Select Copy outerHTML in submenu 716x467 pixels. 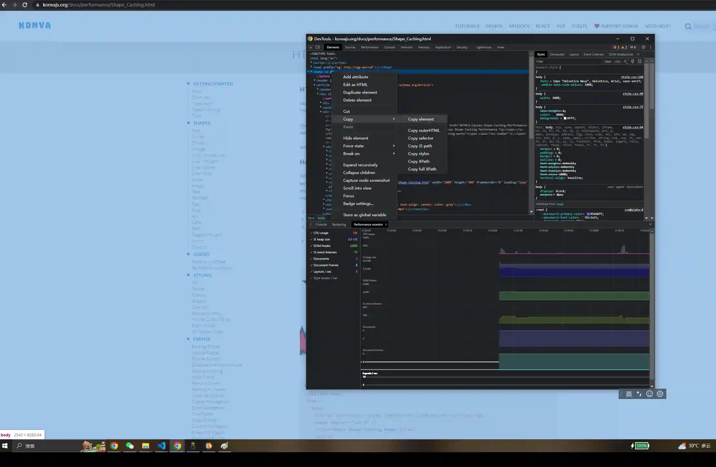click(424, 130)
